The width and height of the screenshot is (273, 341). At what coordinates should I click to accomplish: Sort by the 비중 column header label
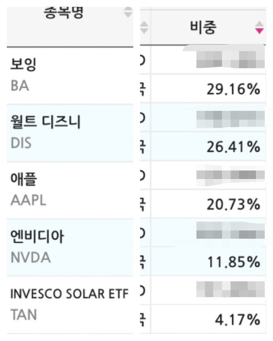click(203, 28)
